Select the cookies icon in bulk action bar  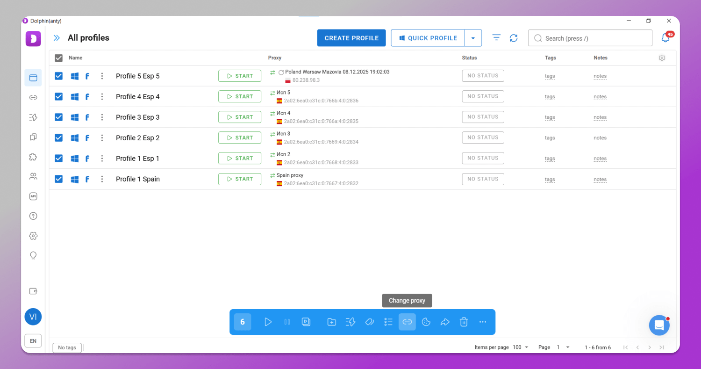[426, 322]
